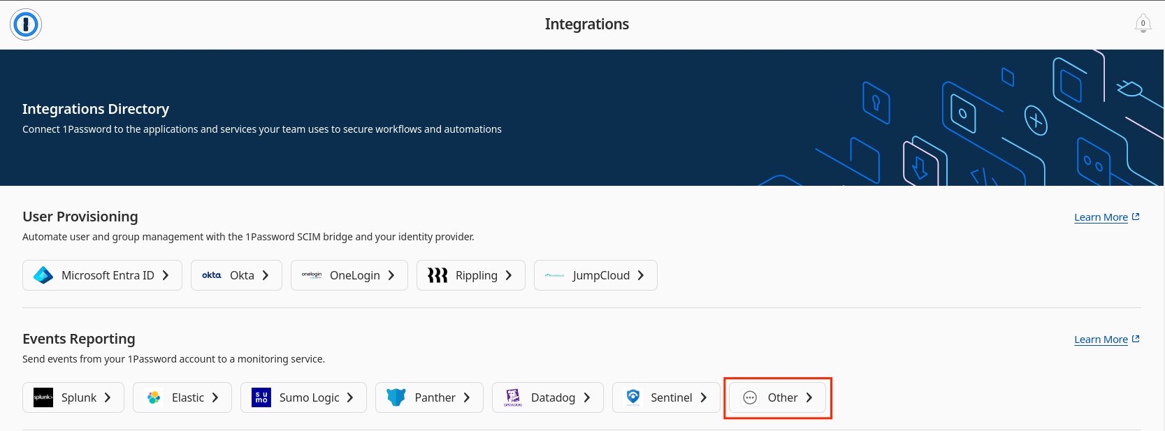
Task: Select the Sentinel integration label
Action: click(671, 397)
